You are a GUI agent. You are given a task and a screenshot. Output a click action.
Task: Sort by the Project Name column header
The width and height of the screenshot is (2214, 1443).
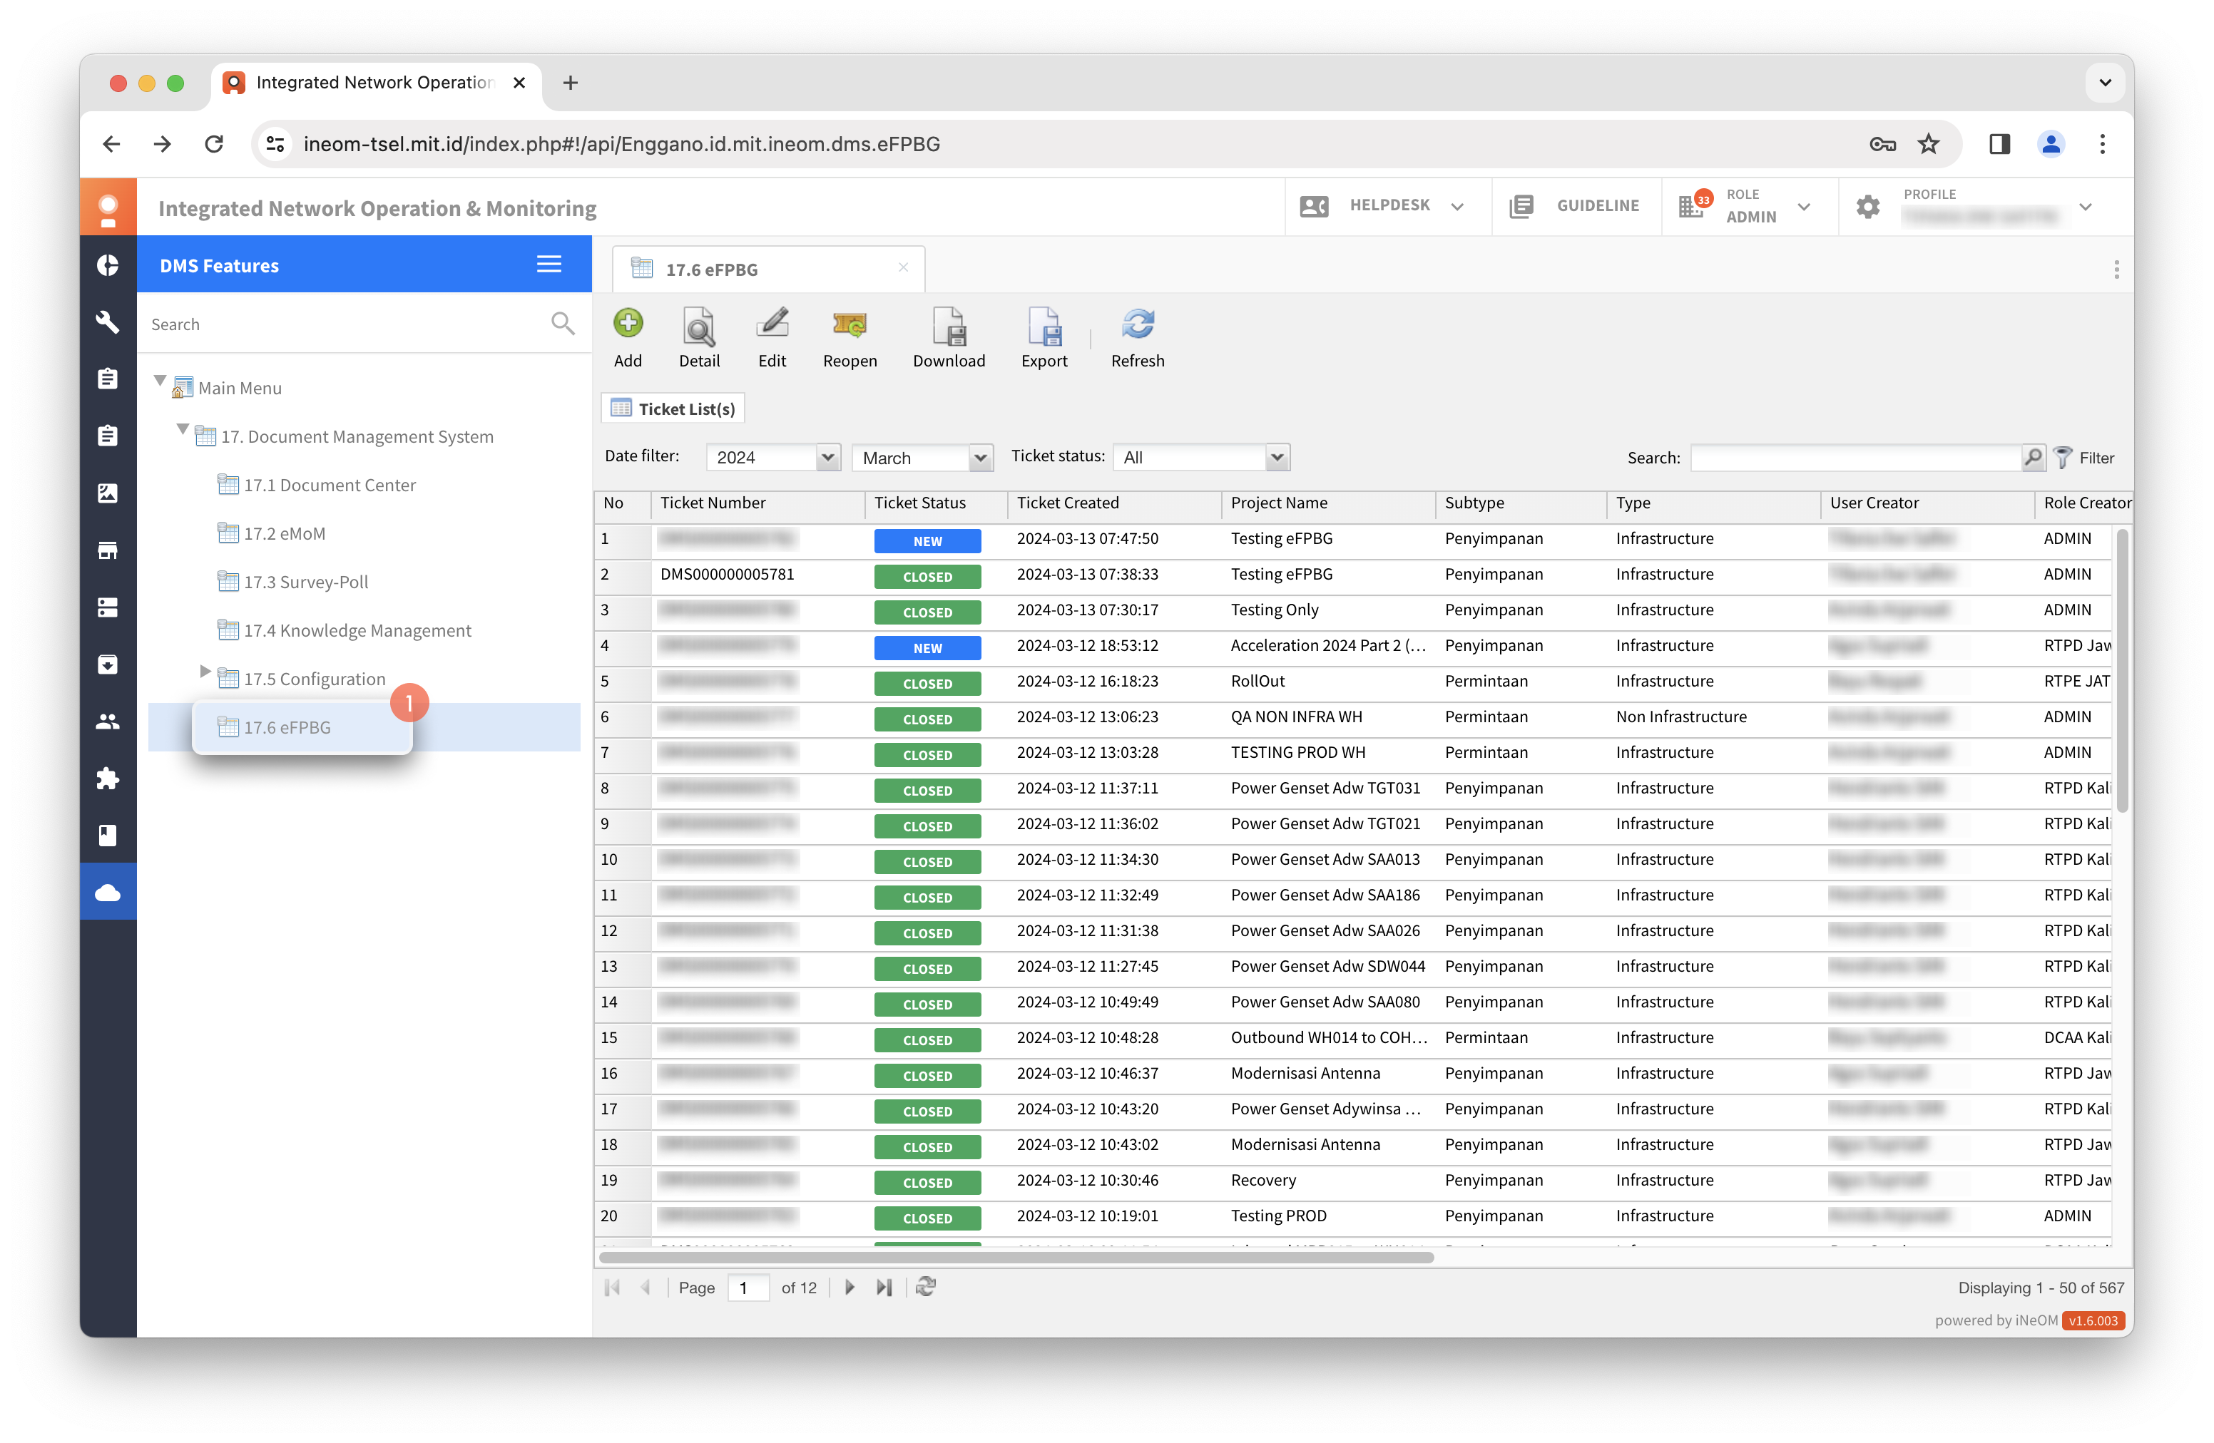[x=1327, y=503]
